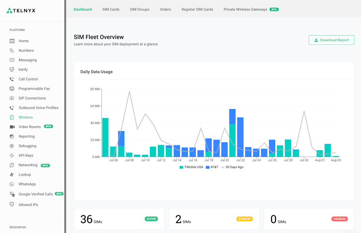Open the Register SIM Cards page

click(x=197, y=9)
